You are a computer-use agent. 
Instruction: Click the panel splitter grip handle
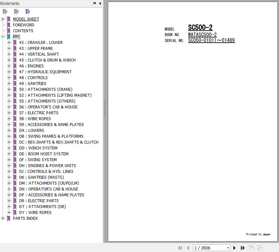[105, 109]
